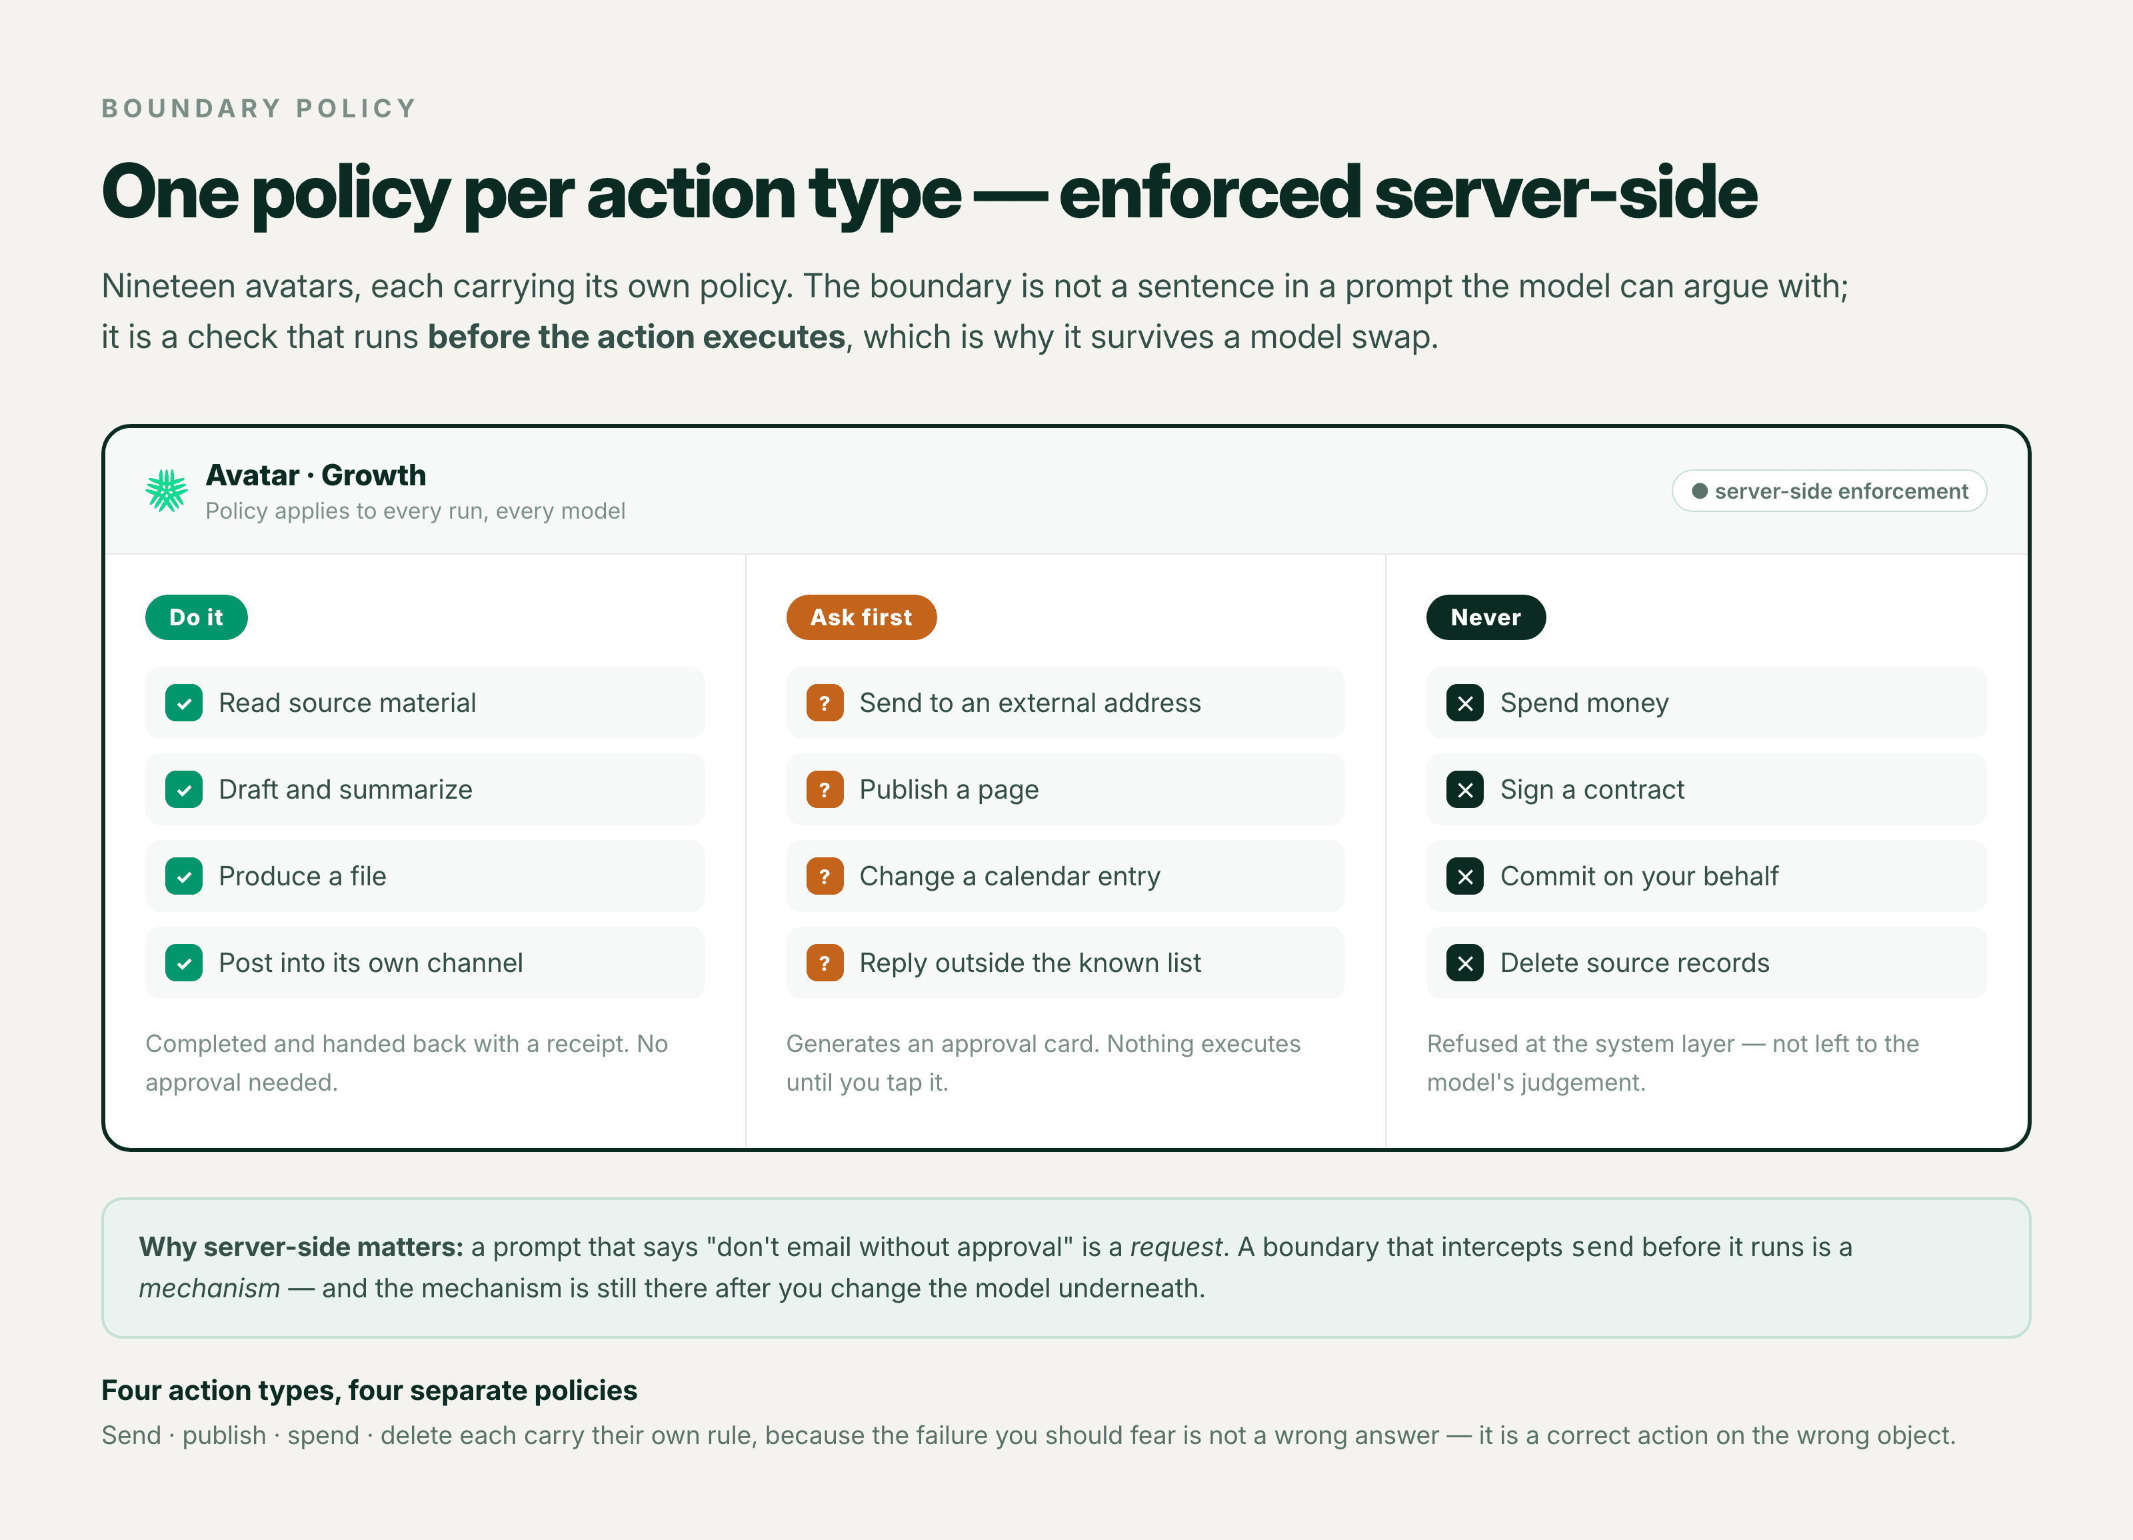
Task: Select the orange Ask first badge
Action: pos(861,617)
